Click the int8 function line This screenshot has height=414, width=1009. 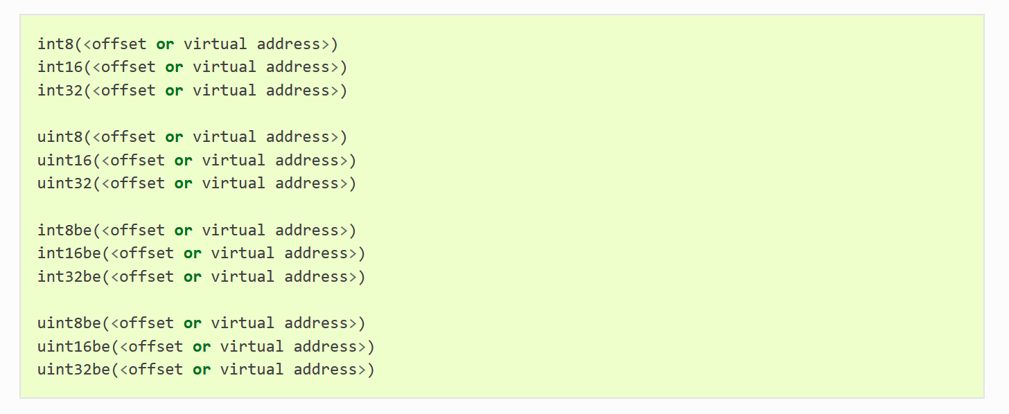click(188, 44)
